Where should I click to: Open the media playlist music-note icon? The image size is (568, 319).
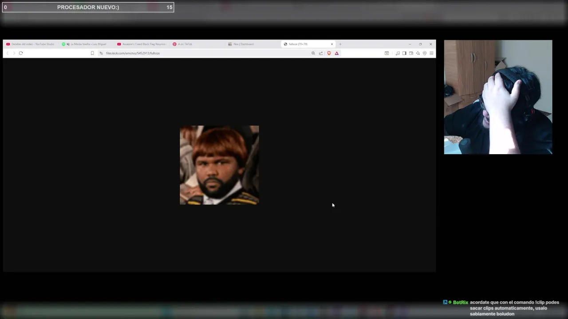tap(398, 53)
